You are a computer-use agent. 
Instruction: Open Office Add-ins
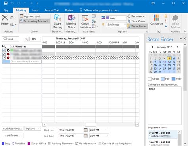[x=175, y=21]
